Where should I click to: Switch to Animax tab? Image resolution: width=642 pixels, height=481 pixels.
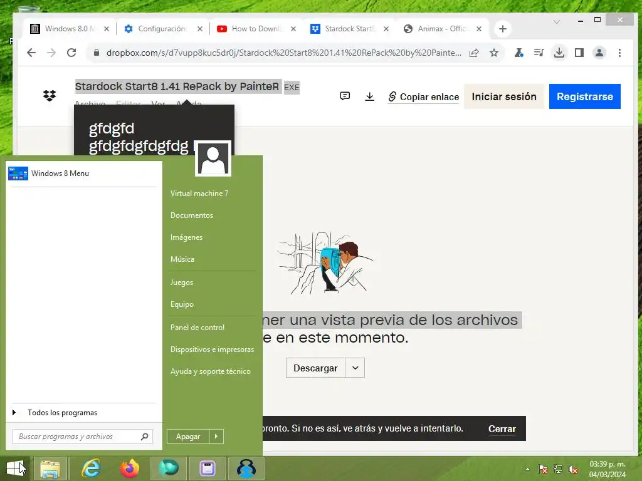coord(441,29)
